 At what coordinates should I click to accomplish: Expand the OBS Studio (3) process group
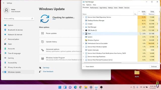83,30
